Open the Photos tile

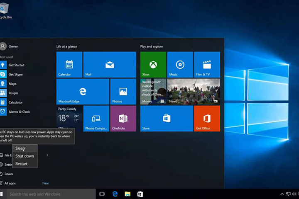[123, 92]
